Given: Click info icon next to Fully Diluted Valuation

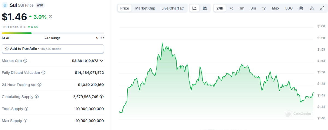Looking at the screenshot, I should [43, 73].
